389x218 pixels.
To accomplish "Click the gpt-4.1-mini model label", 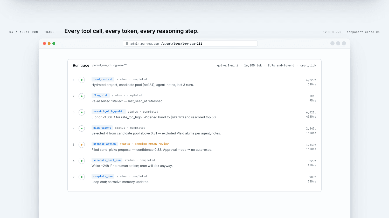I will (x=227, y=65).
